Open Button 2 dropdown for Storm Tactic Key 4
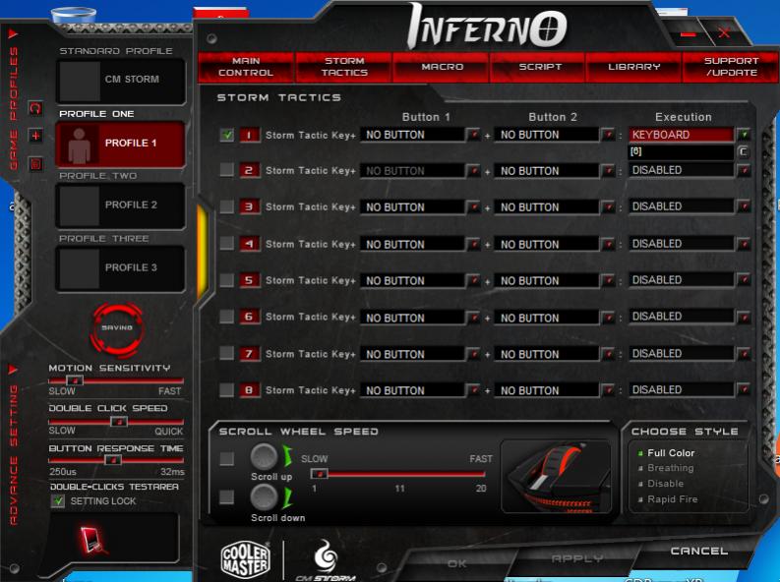780x582 pixels. tap(608, 244)
